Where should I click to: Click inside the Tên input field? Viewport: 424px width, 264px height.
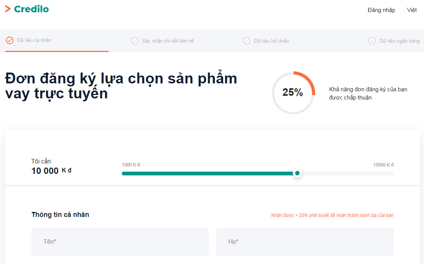[120, 242]
